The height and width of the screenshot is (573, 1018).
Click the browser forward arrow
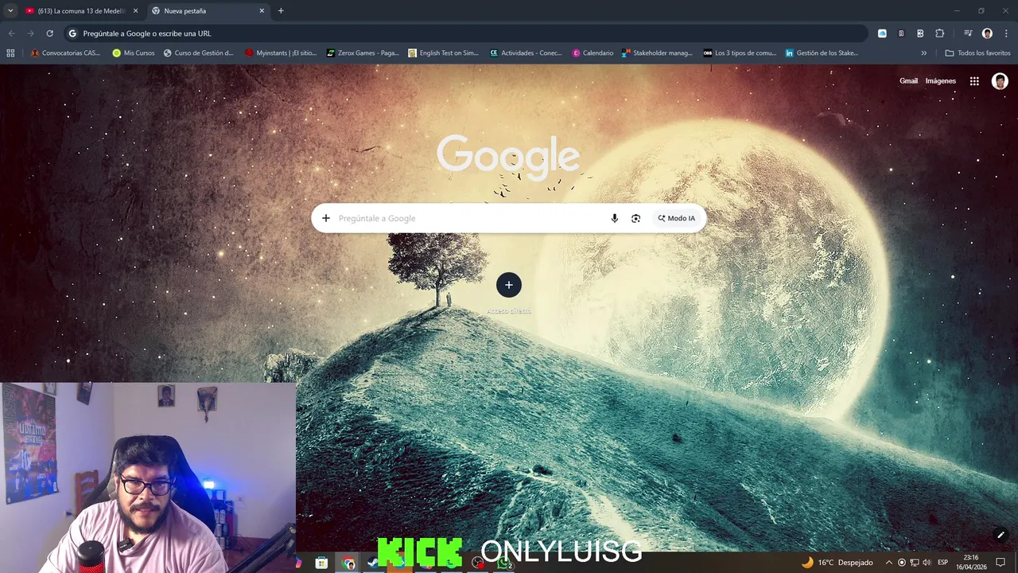tap(30, 33)
